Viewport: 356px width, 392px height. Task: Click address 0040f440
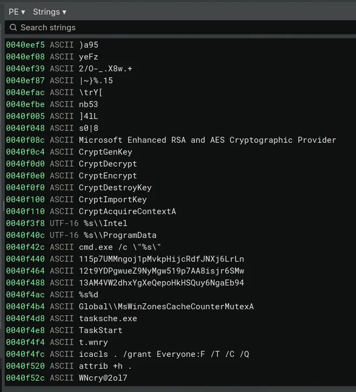click(x=25, y=259)
